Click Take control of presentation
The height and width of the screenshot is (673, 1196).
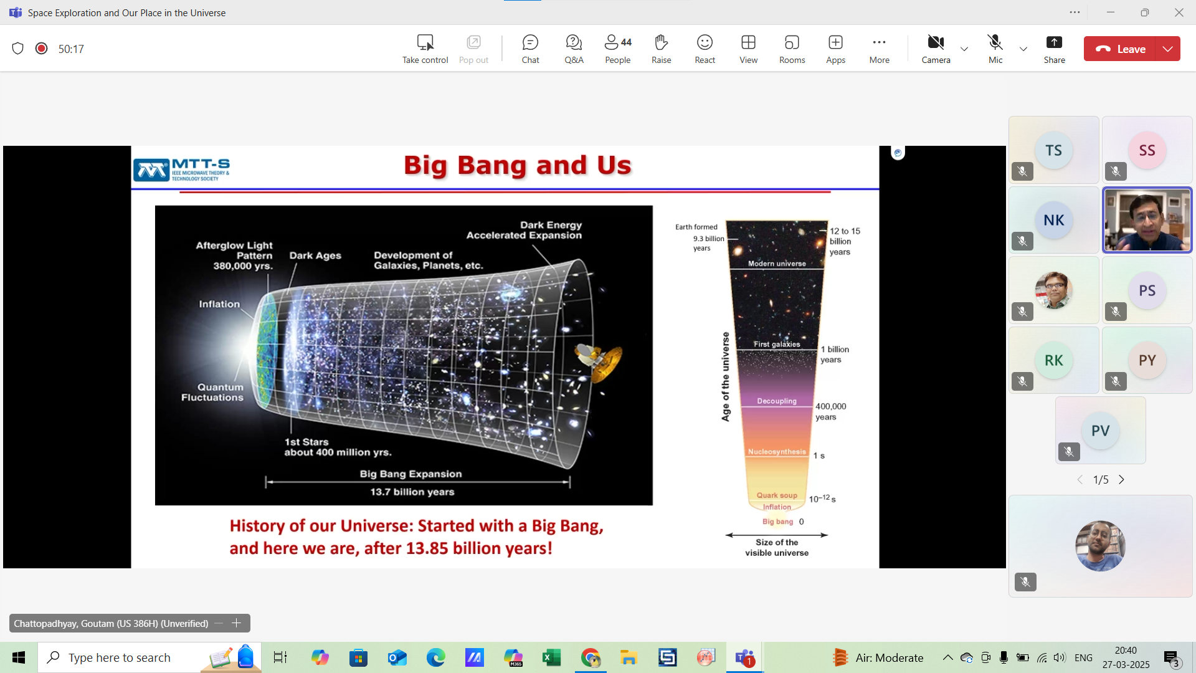pyautogui.click(x=425, y=49)
